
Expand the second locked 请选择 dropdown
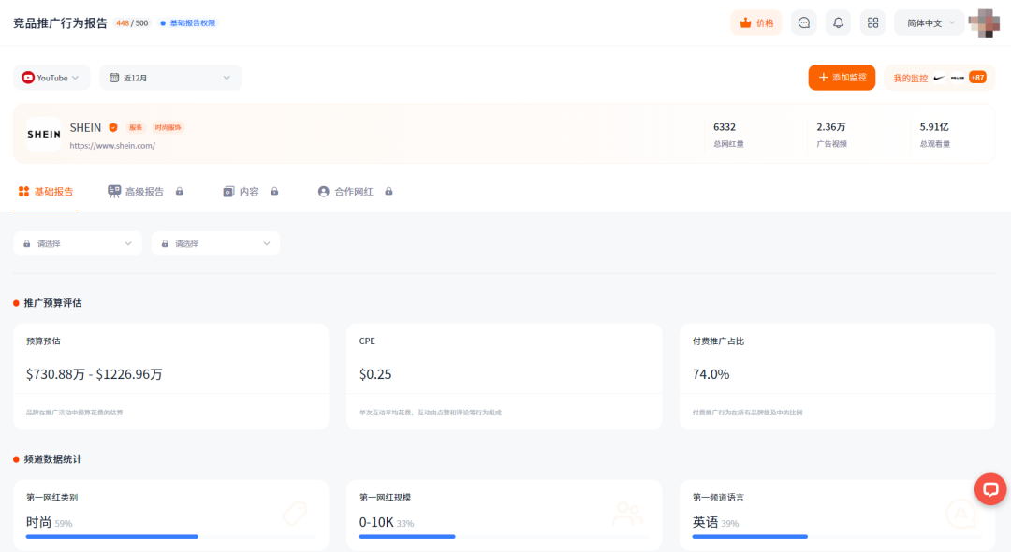pyautogui.click(x=215, y=243)
